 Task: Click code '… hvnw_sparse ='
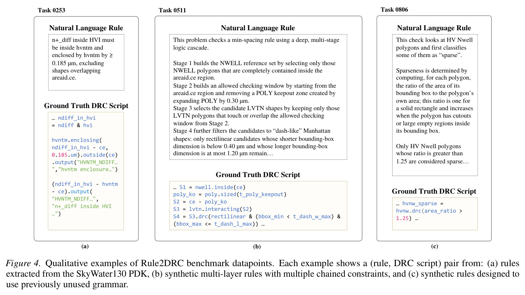click(x=420, y=203)
